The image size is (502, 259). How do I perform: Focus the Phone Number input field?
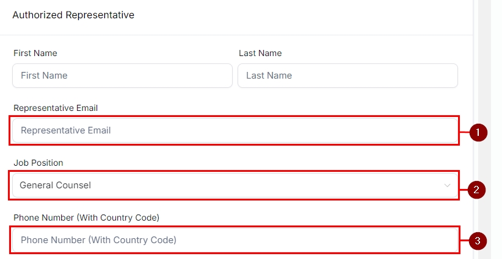pyautogui.click(x=235, y=240)
